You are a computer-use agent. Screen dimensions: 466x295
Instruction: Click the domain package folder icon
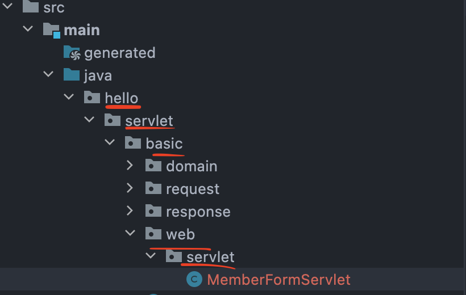click(x=153, y=166)
